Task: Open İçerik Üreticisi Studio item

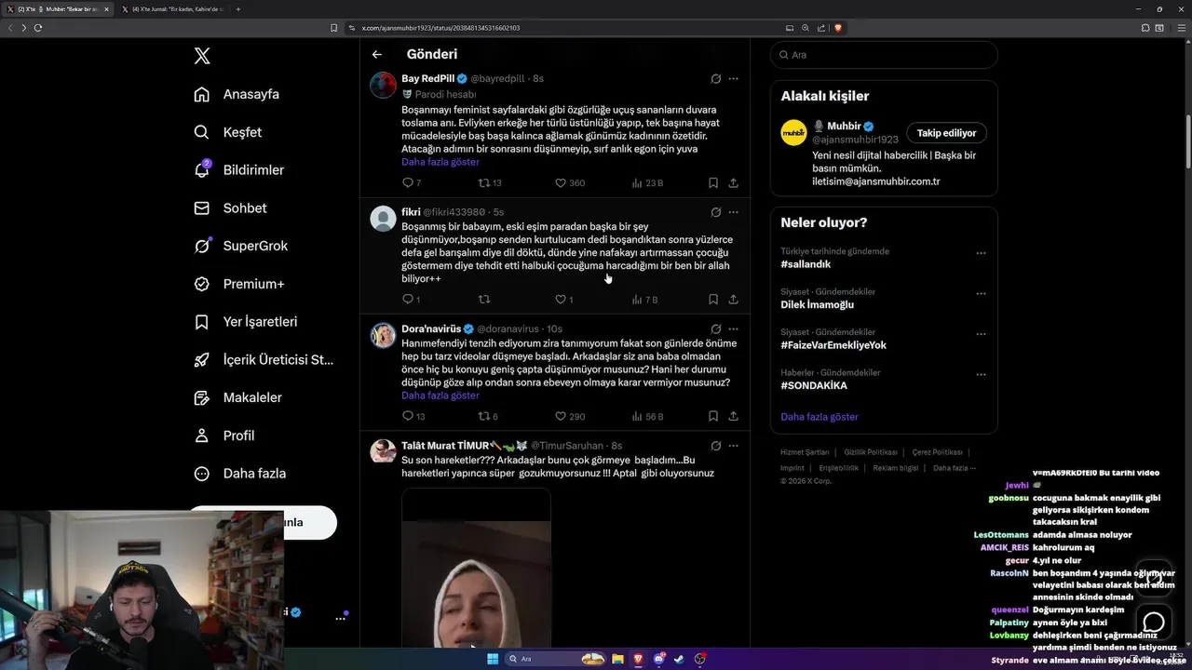Action: click(x=264, y=360)
